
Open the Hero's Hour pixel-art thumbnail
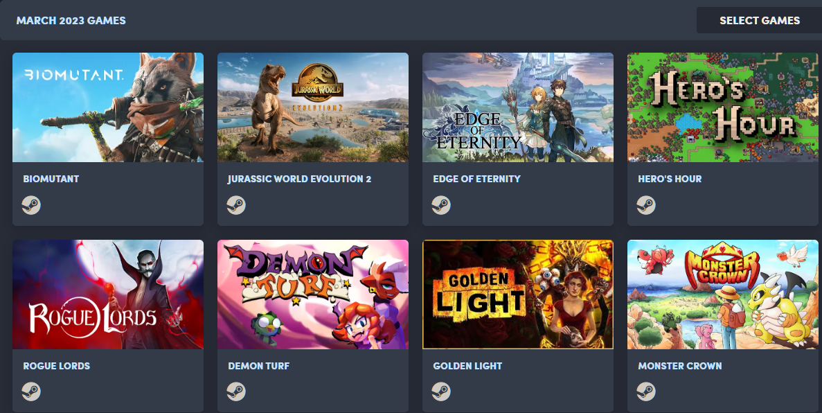click(723, 107)
